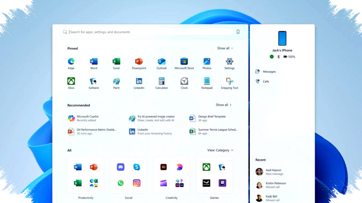Open the pink gradient app in Creativity
The width and height of the screenshot is (362, 203).
pyautogui.click(x=180, y=167)
